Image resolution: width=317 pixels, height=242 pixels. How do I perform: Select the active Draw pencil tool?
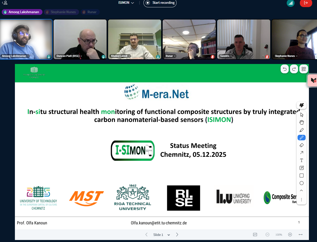[302, 138]
